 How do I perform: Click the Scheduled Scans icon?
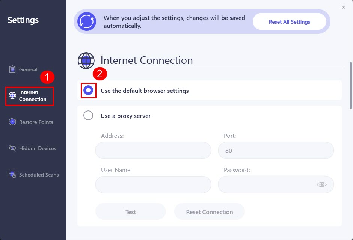(x=12, y=174)
